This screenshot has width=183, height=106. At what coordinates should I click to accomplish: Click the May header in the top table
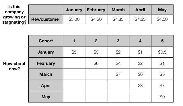coord(162,10)
